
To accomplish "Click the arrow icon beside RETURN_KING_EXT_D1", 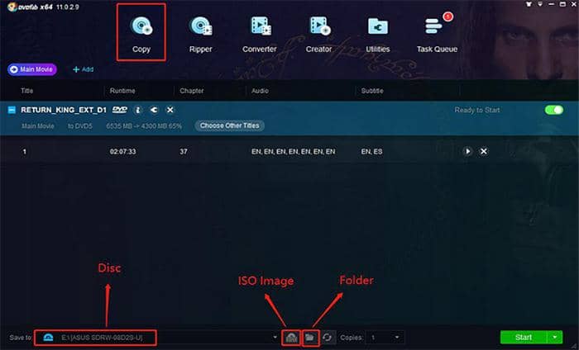I will pos(154,110).
